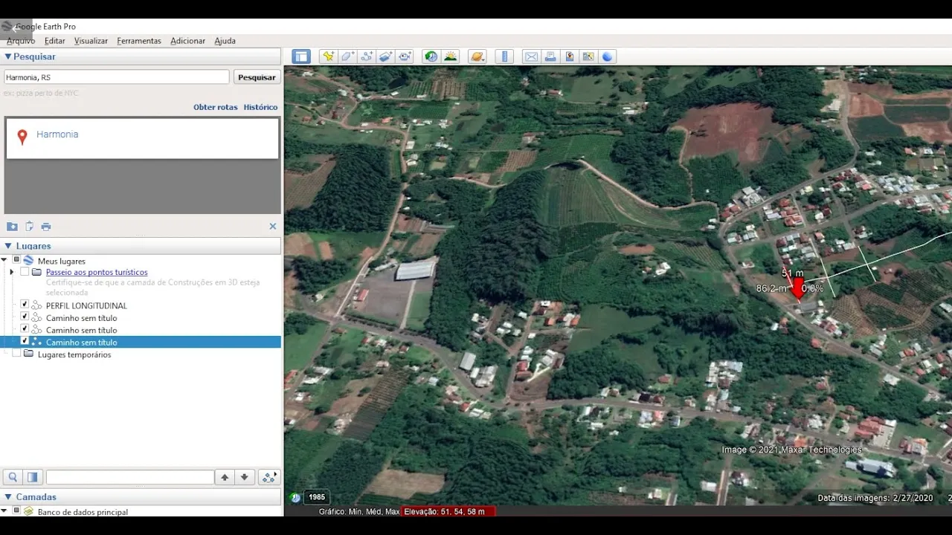952x535 pixels.
Task: Show historical imagery clock icon
Action: tap(431, 56)
